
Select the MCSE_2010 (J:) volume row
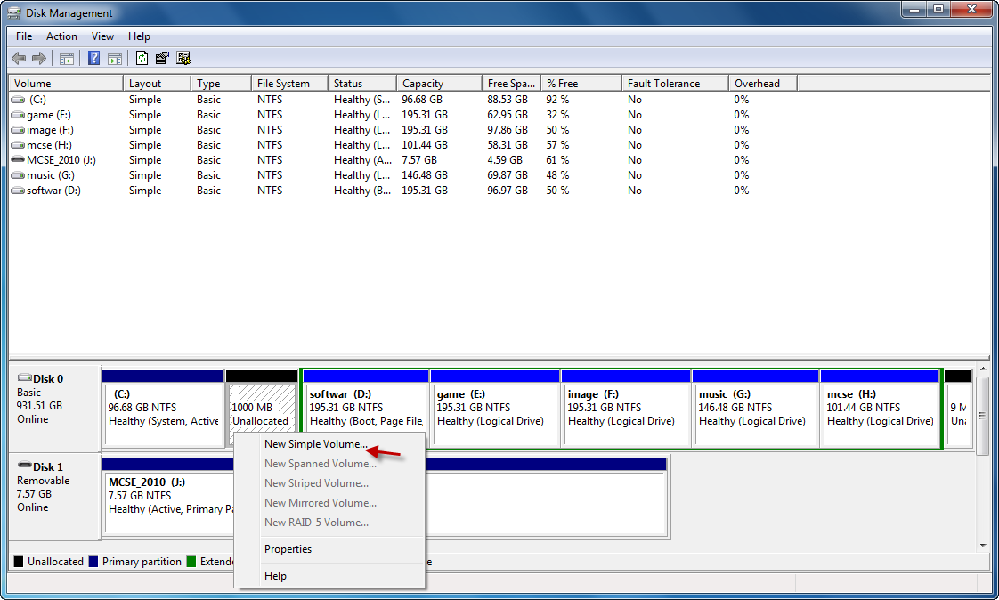[61, 160]
